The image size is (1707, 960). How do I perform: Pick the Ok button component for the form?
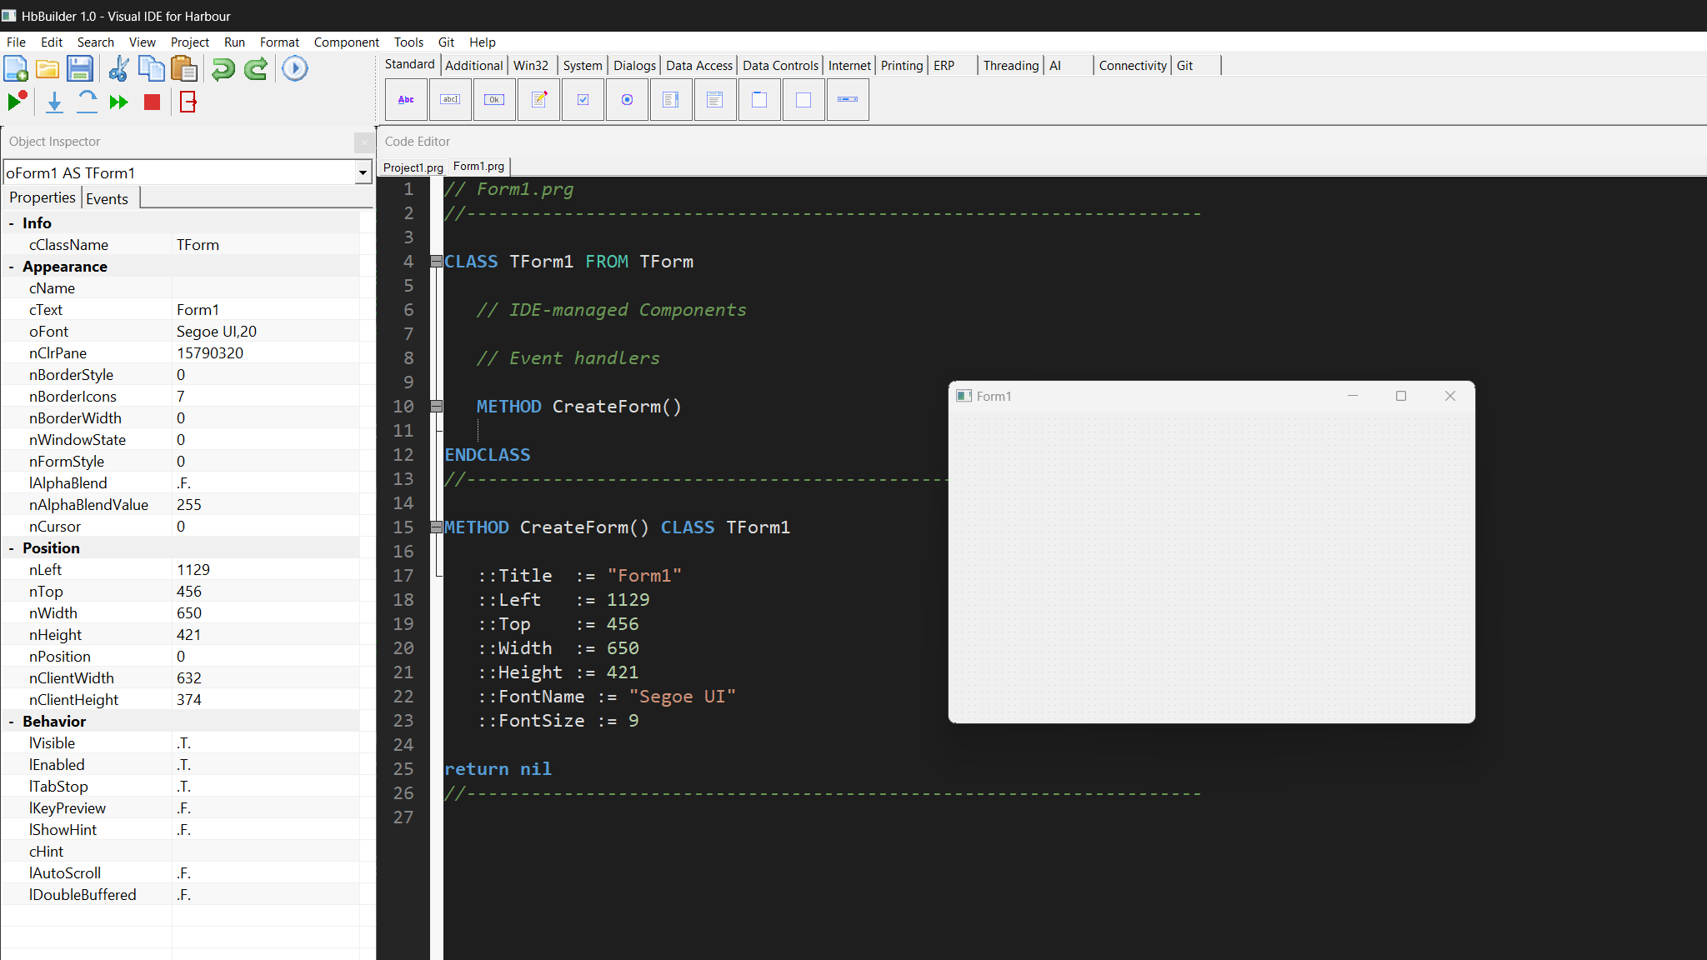(494, 99)
